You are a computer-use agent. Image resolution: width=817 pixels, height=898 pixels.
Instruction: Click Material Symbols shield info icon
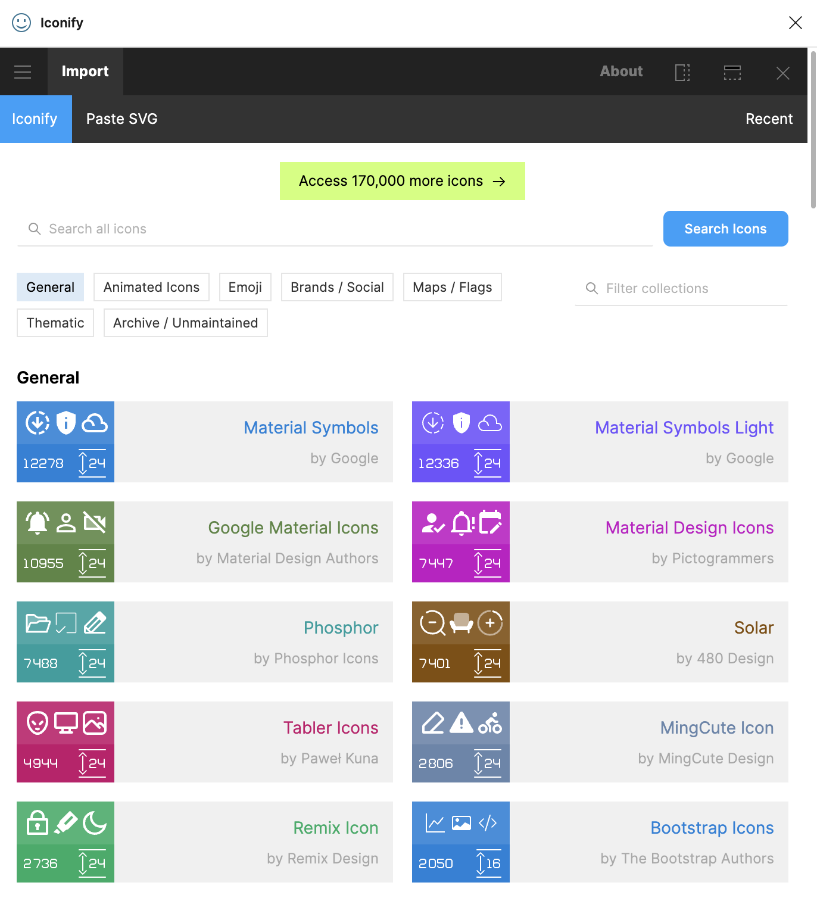pos(66,423)
